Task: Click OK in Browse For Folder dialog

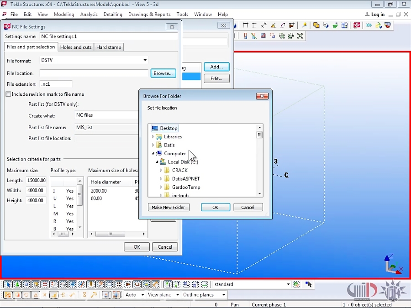Action: pos(216,207)
